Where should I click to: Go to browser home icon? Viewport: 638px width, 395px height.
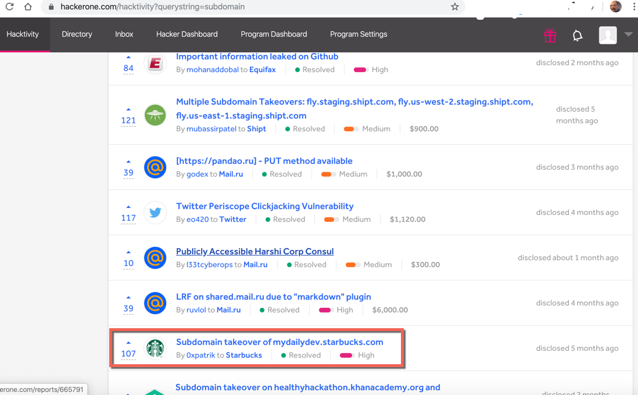tap(28, 7)
